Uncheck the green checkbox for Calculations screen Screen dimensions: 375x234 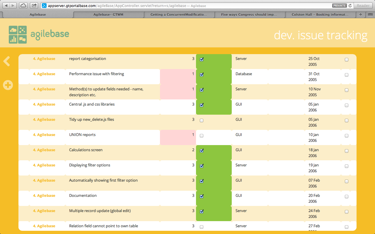tap(202, 151)
